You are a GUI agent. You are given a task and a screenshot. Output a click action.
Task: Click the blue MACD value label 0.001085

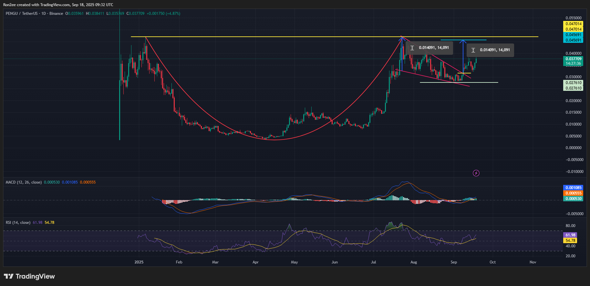point(573,188)
